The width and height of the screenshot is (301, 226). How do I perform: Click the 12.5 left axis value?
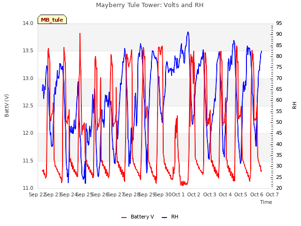[28, 105]
